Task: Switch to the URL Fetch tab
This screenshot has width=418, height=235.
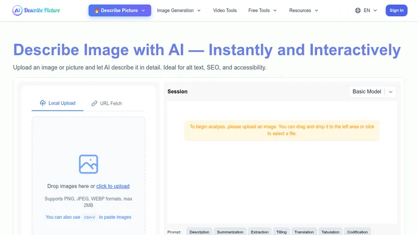Action: pyautogui.click(x=107, y=103)
